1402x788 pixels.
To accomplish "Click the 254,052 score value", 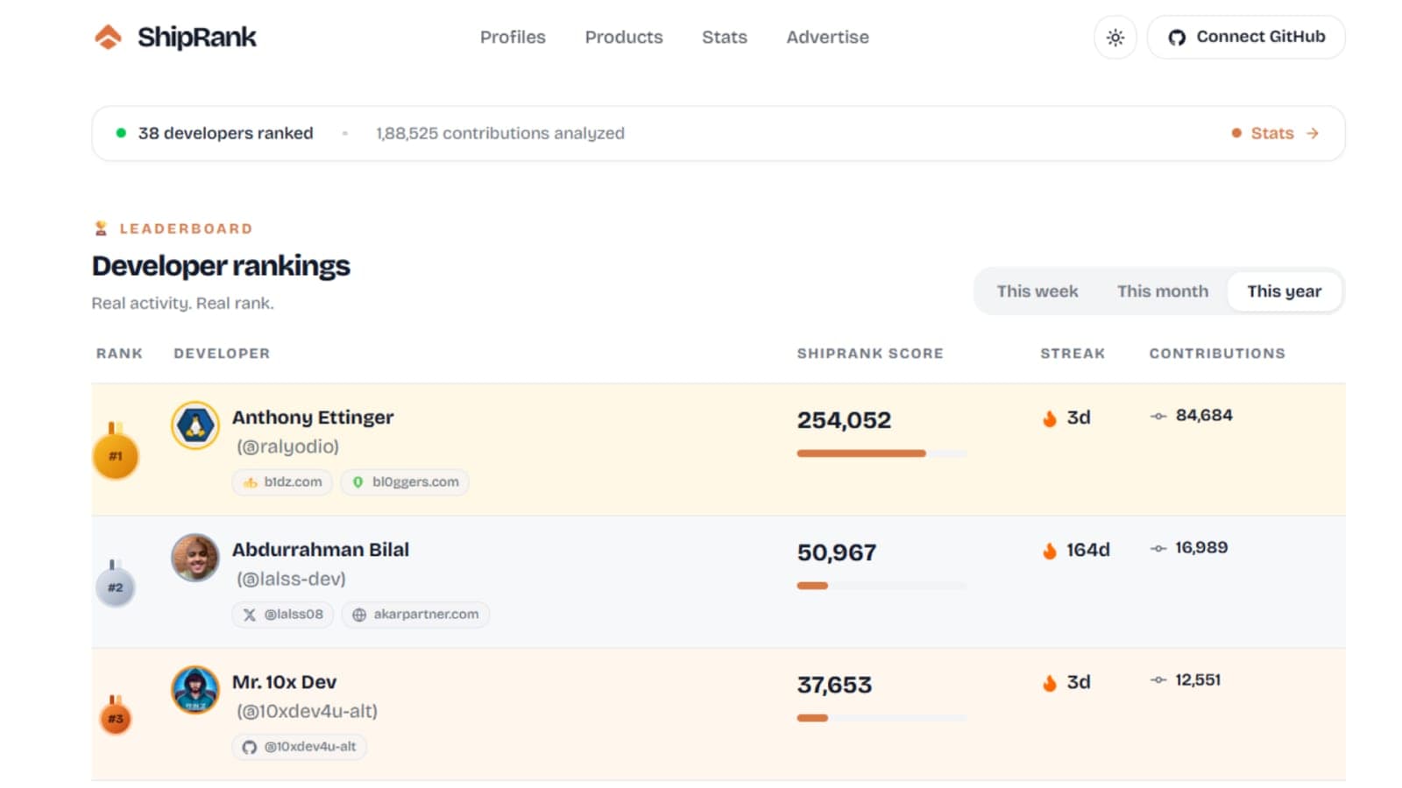I will pyautogui.click(x=844, y=420).
